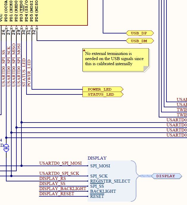Select the USB_DP port symbol
Viewport: 187px width, 205px height.
pos(140,33)
